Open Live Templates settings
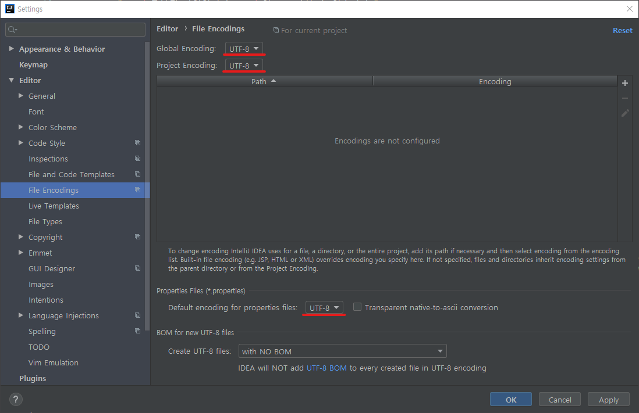 click(x=54, y=206)
